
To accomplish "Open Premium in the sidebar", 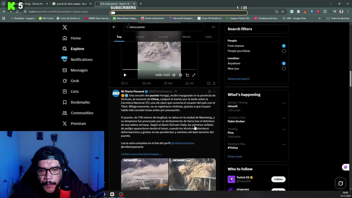I will click(74, 124).
